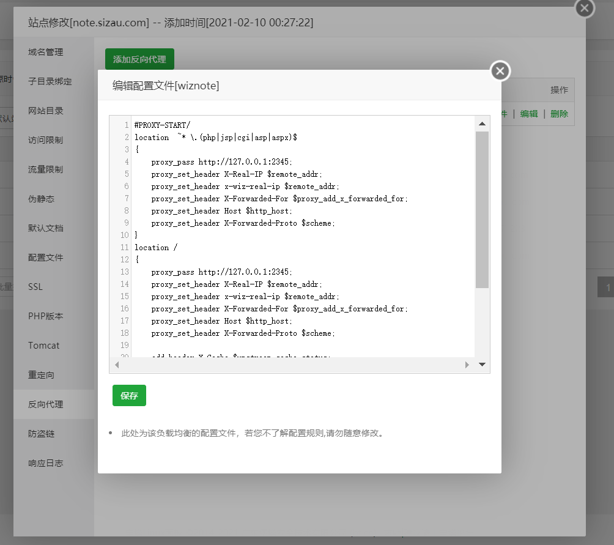Go to the 防盗链 tab
The width and height of the screenshot is (614, 545).
click(x=41, y=434)
